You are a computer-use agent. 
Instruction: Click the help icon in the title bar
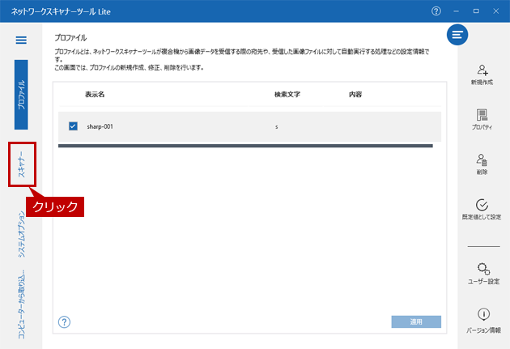pos(436,11)
